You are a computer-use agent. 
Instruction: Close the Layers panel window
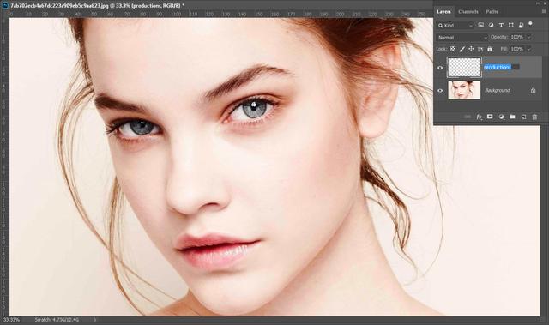coord(546,3)
